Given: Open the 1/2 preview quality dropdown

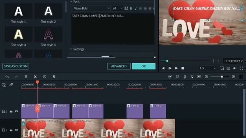Looking at the screenshot, I should 208,68.
